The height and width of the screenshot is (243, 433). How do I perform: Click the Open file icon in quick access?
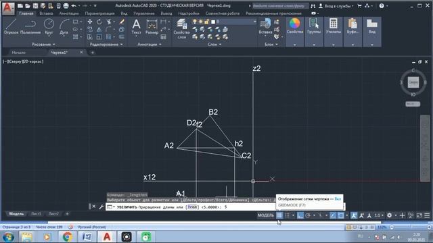tap(28, 6)
